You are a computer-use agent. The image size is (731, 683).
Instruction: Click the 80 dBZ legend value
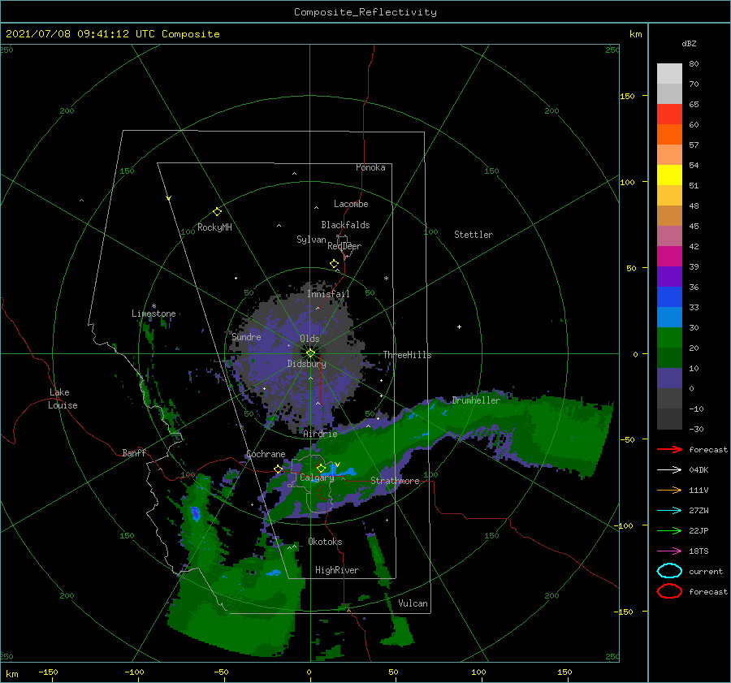coord(694,64)
